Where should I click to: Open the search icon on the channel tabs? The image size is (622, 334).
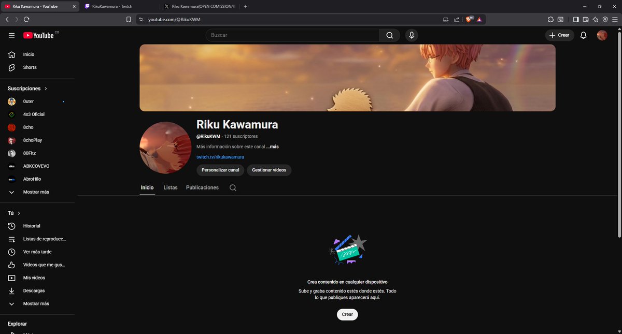(x=232, y=187)
